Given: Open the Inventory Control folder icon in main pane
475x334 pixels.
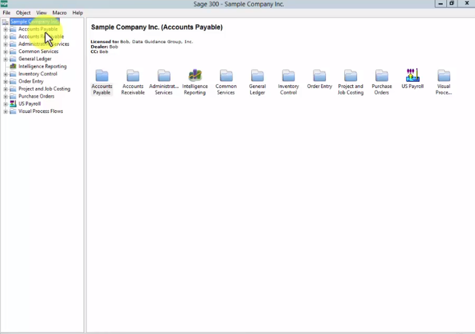Looking at the screenshot, I should (x=288, y=76).
